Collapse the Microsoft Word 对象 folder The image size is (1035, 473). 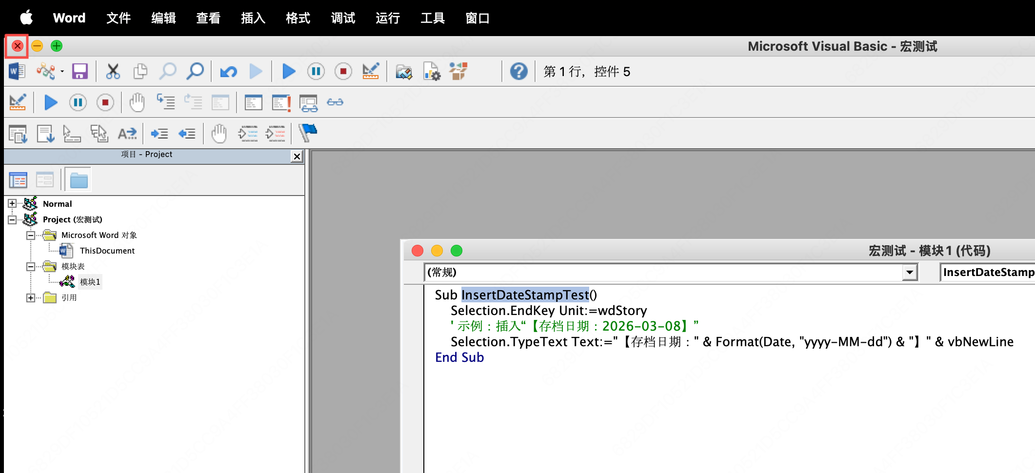(31, 235)
